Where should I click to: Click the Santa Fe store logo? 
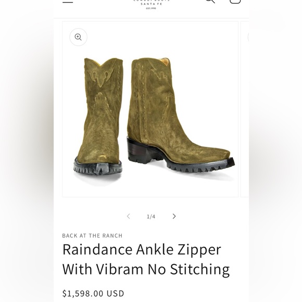click(151, 4)
